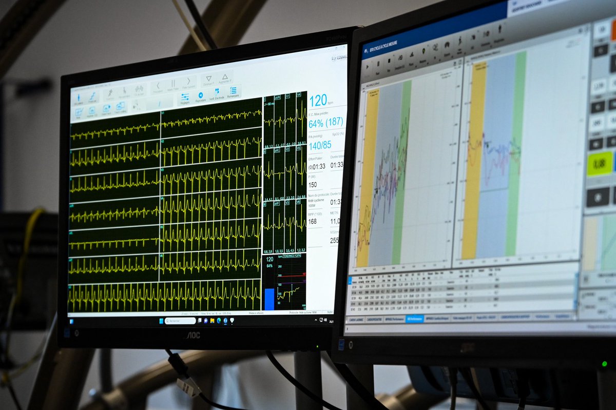Viewport: 616px width, 410px height.
Task: Open Vérif. Electrode check
Action: [x=217, y=93]
